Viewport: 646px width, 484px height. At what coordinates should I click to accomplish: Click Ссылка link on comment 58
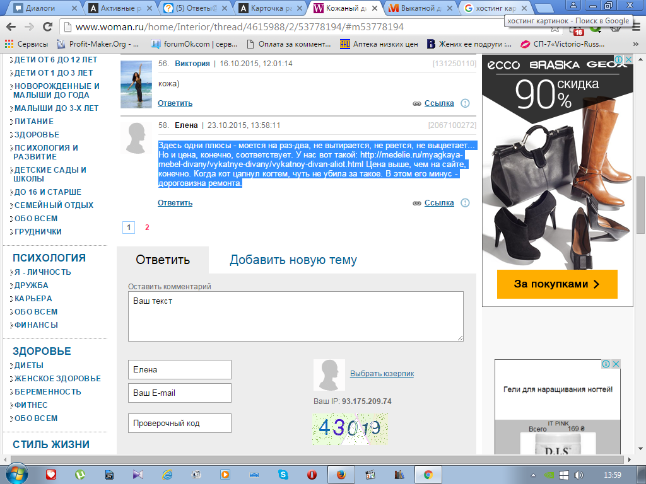439,203
